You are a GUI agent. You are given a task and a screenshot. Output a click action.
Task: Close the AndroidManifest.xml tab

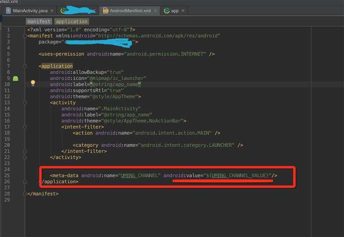155,11
